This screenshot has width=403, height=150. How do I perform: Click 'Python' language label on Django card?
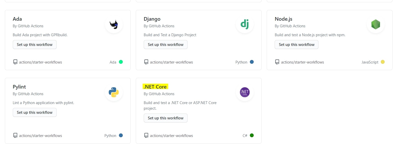point(241,62)
